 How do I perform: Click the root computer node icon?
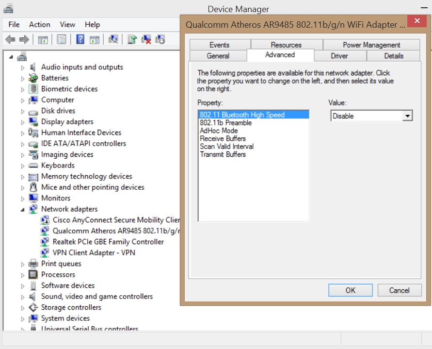pos(22,57)
